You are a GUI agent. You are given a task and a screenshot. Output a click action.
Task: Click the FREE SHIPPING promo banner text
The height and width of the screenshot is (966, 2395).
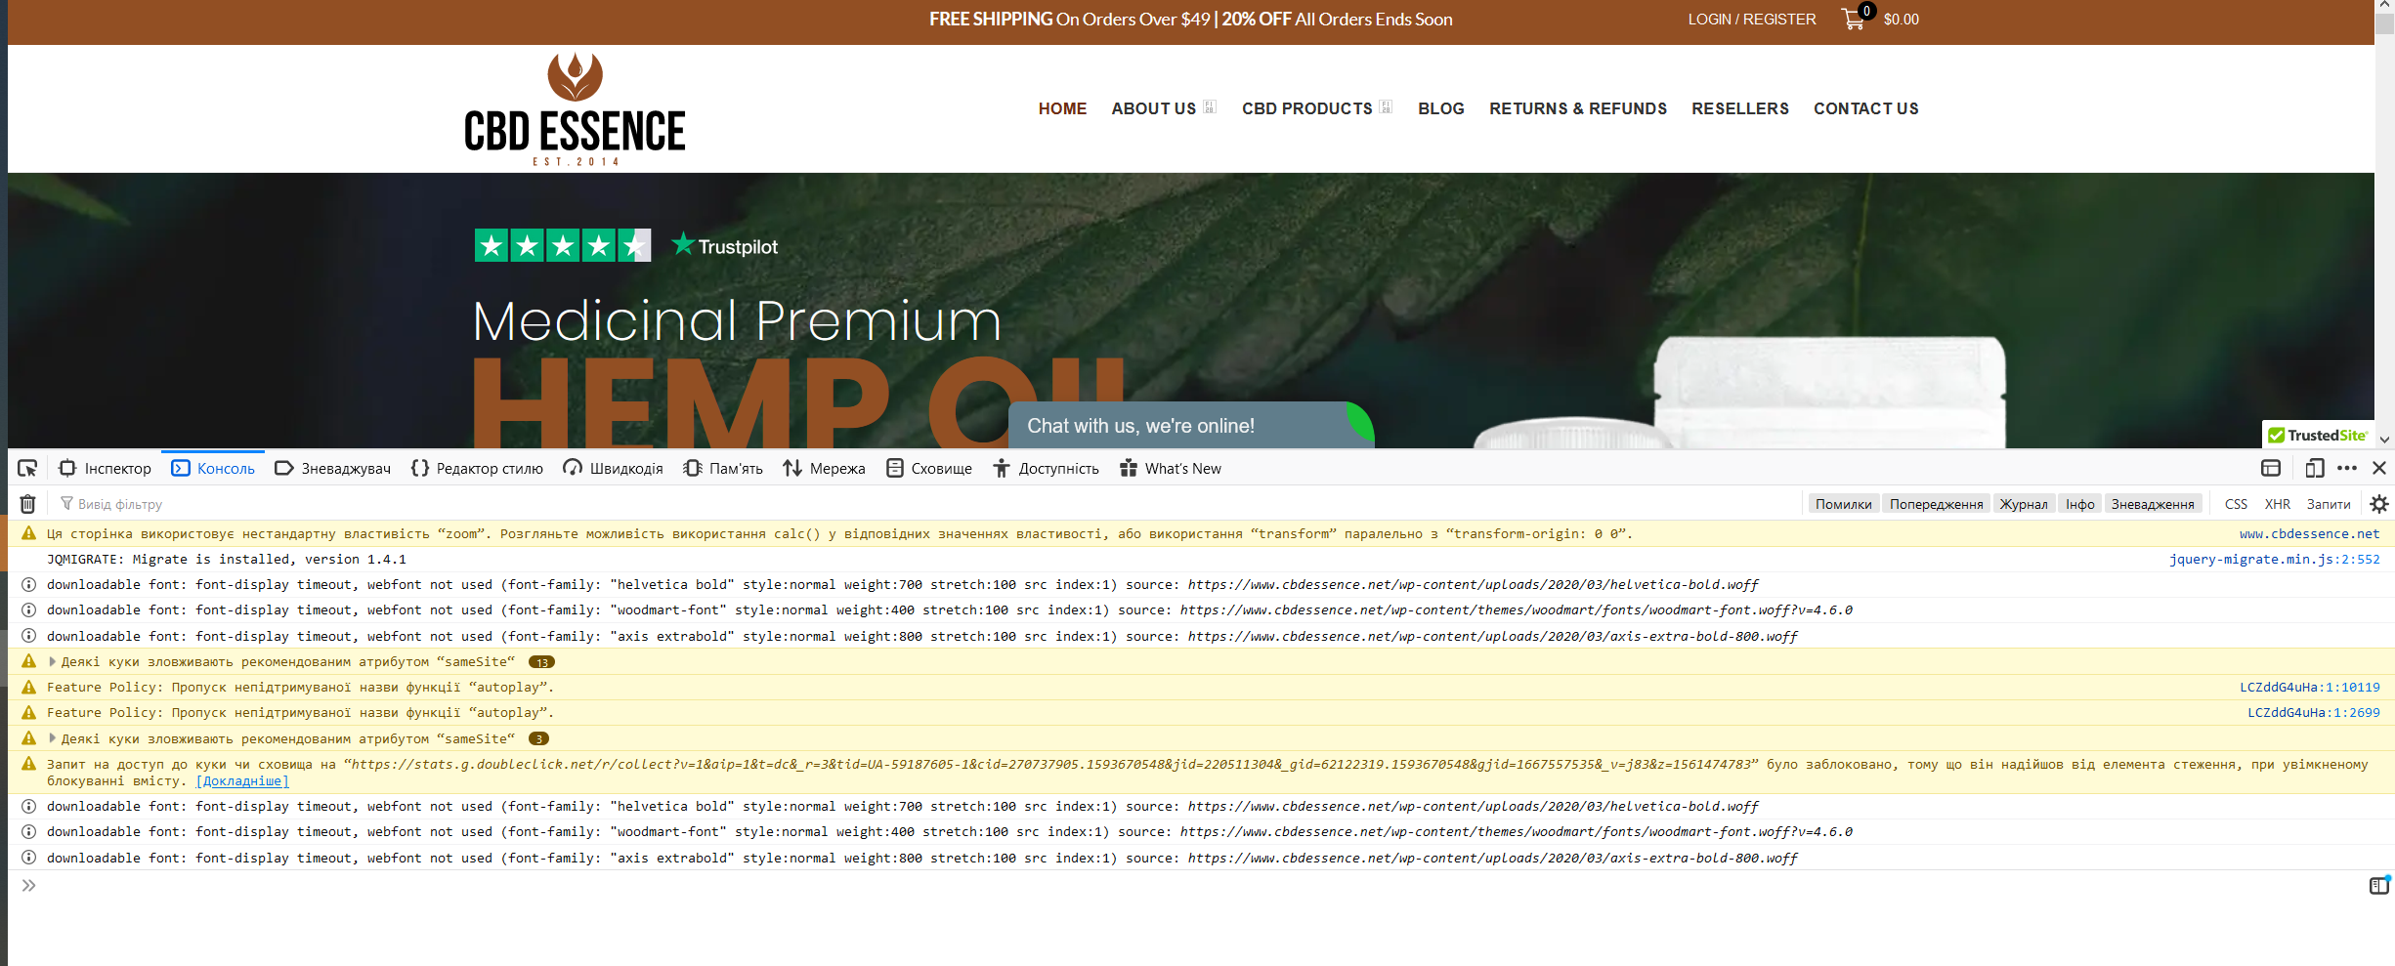[x=1190, y=20]
